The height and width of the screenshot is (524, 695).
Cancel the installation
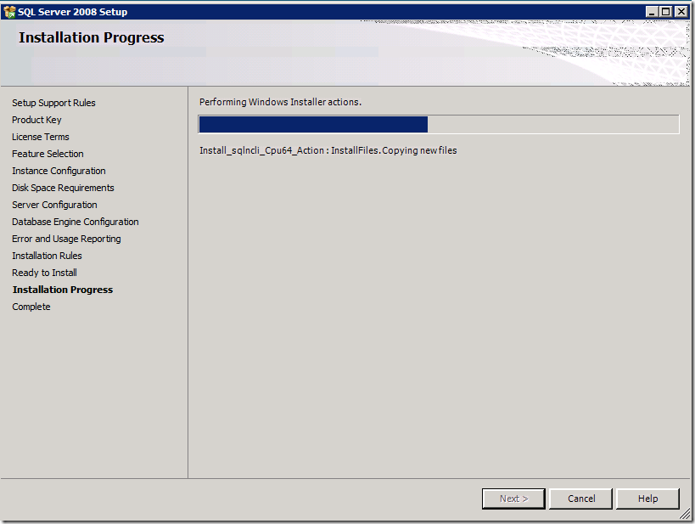coord(580,499)
